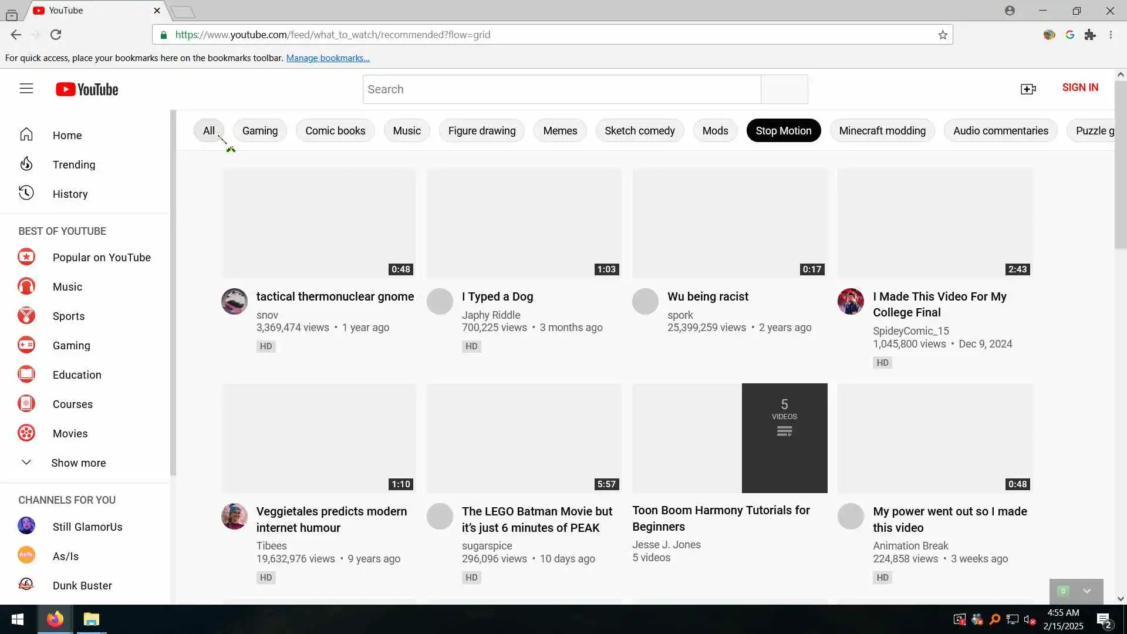Open the hamburger guide menu
Viewport: 1127px width, 634px height.
point(26,89)
